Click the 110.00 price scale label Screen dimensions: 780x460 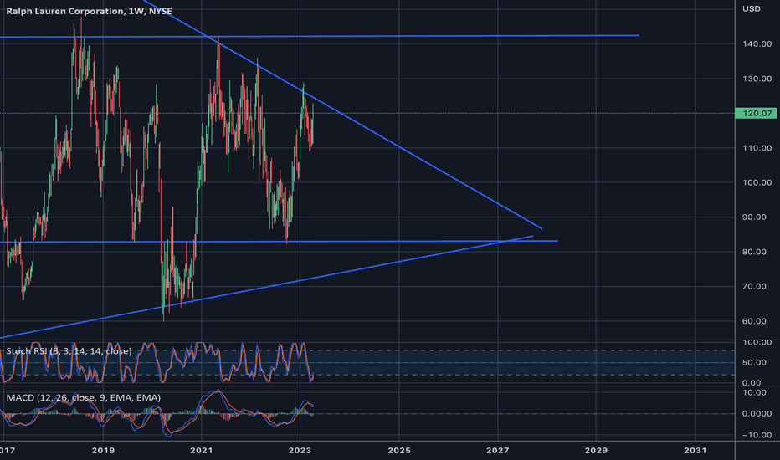757,148
